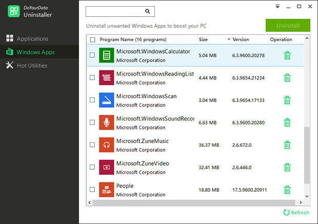Click the Refresh circular arrow icon
This screenshot has width=318, height=224.
point(286,212)
